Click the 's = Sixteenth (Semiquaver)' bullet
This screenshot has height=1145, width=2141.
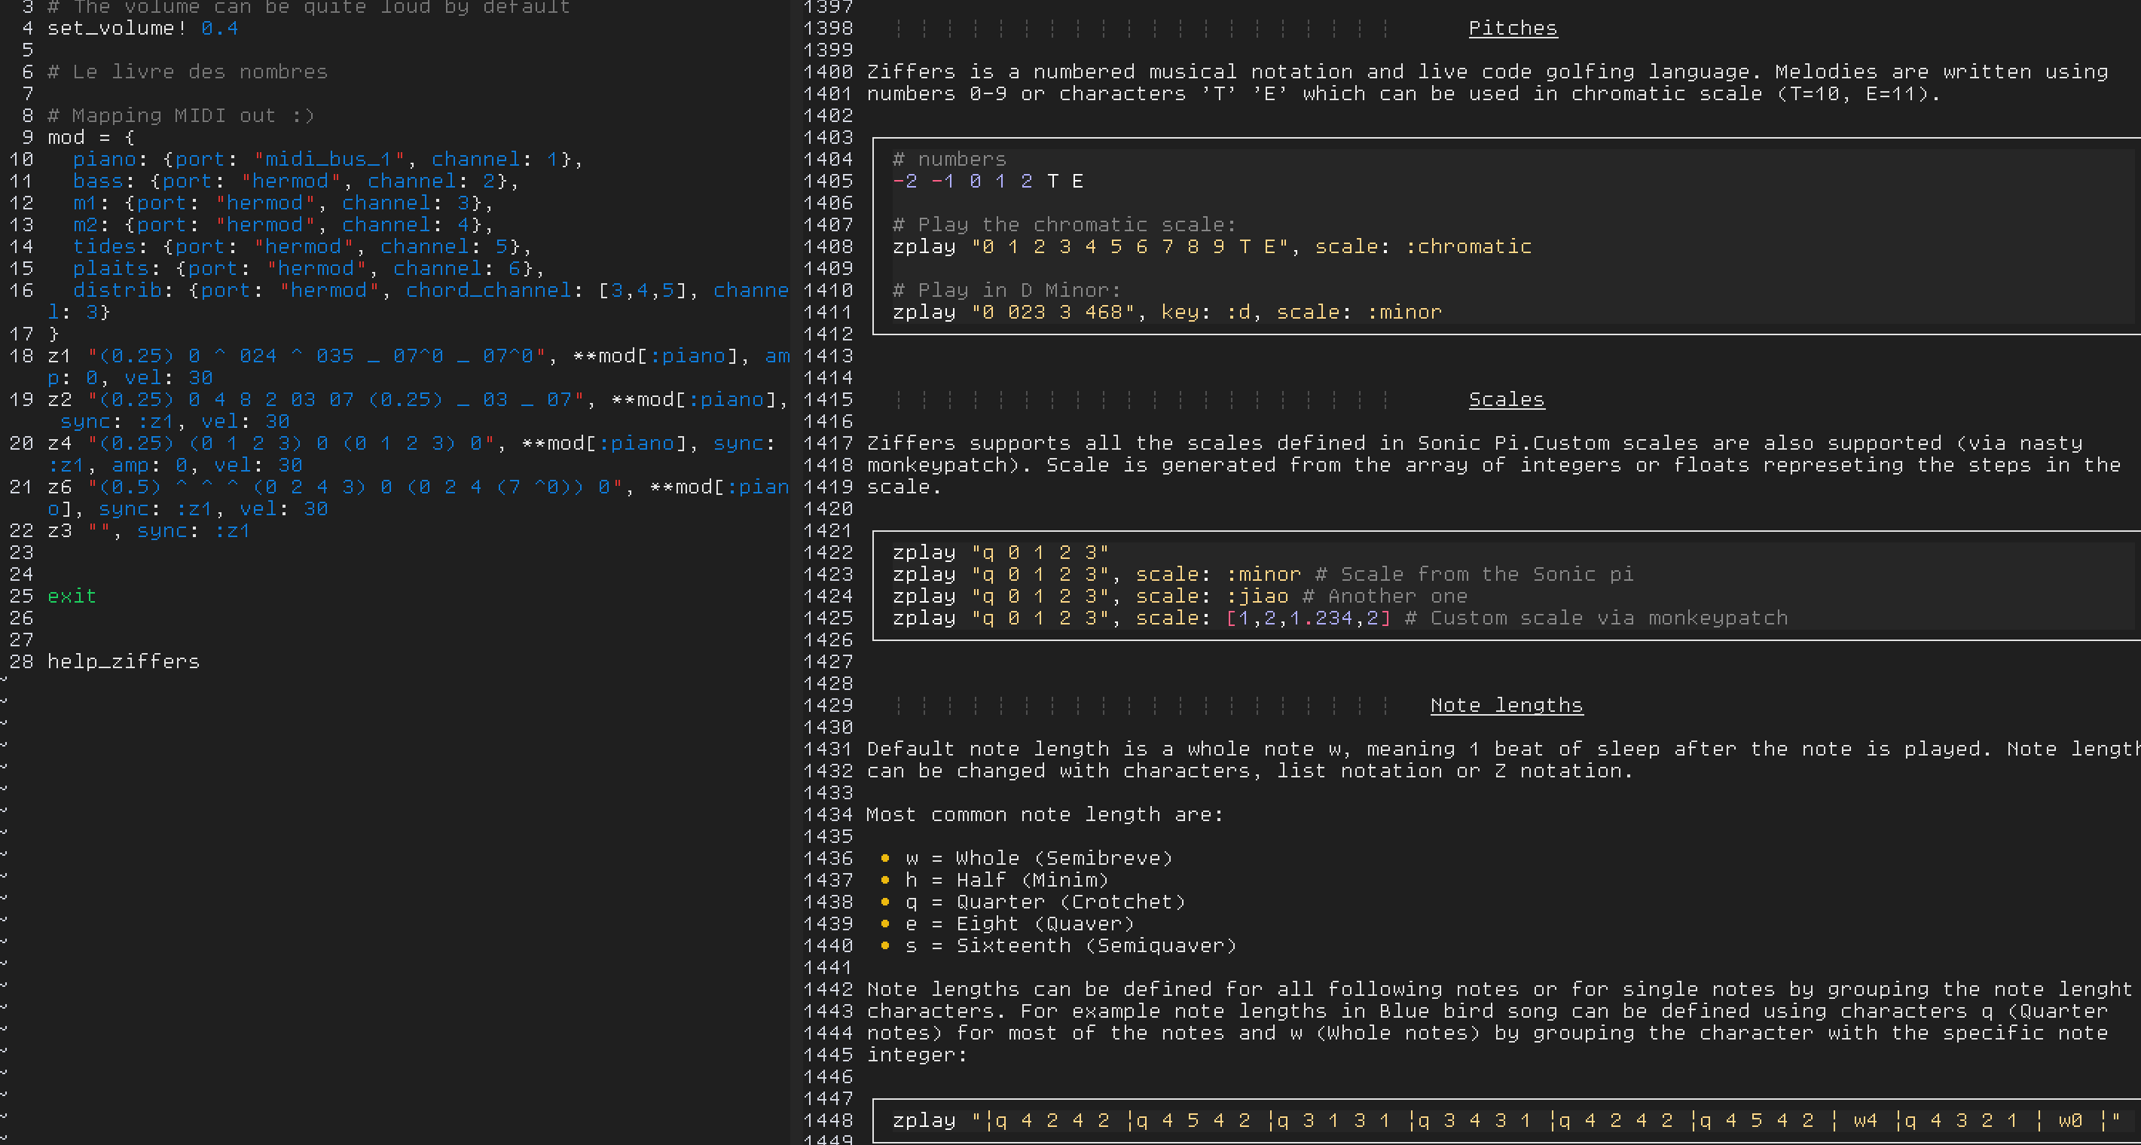point(1071,946)
